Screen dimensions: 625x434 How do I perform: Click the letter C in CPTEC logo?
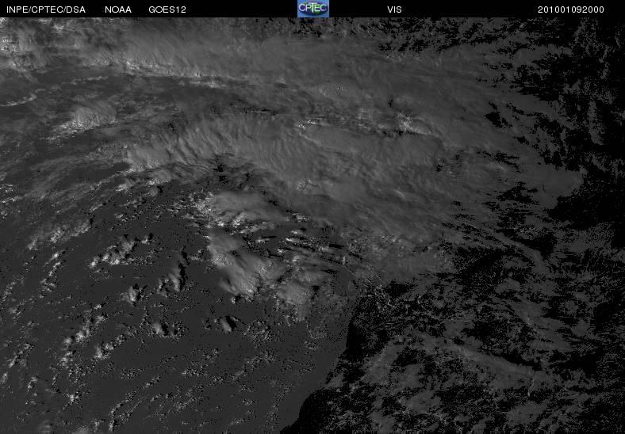point(302,8)
